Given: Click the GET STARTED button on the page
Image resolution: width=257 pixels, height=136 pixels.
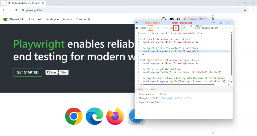Looking at the screenshot, I should 28,72.
